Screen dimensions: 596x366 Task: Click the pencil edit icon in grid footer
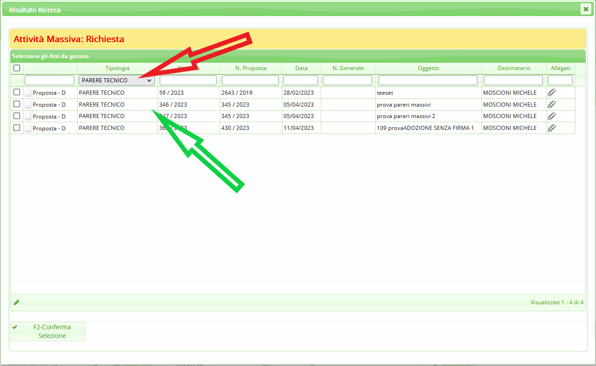point(16,302)
